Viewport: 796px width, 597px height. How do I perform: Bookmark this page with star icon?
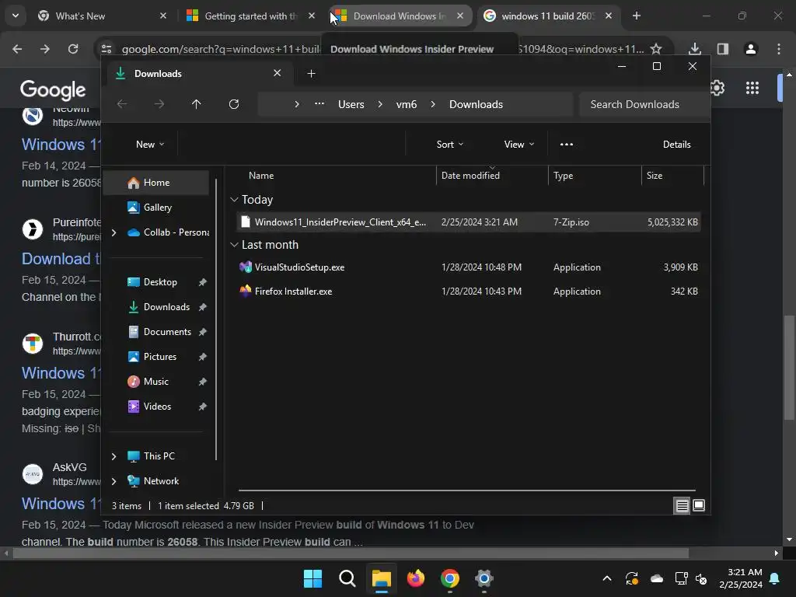(656, 49)
